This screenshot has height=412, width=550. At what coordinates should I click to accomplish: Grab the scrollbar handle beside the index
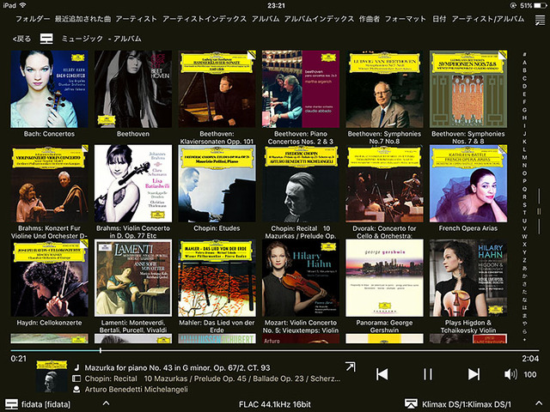539,211
